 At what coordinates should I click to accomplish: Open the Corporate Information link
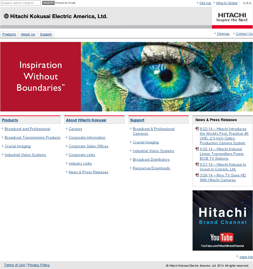(x=87, y=137)
